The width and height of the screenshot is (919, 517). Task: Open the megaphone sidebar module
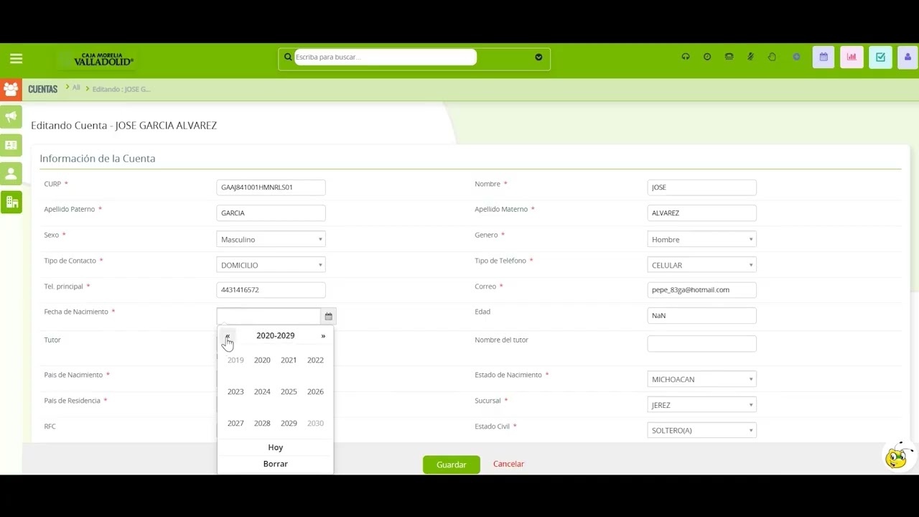[11, 117]
